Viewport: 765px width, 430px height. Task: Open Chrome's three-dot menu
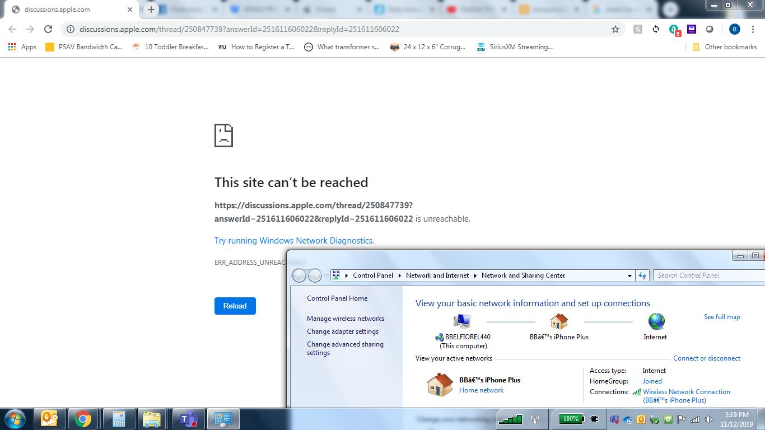coord(753,29)
